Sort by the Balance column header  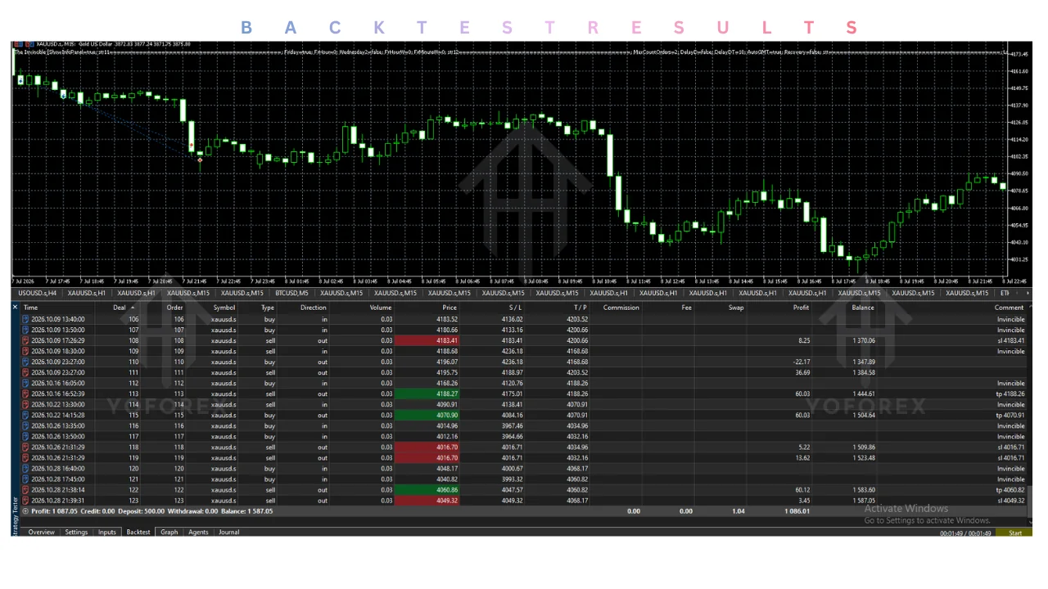click(863, 308)
